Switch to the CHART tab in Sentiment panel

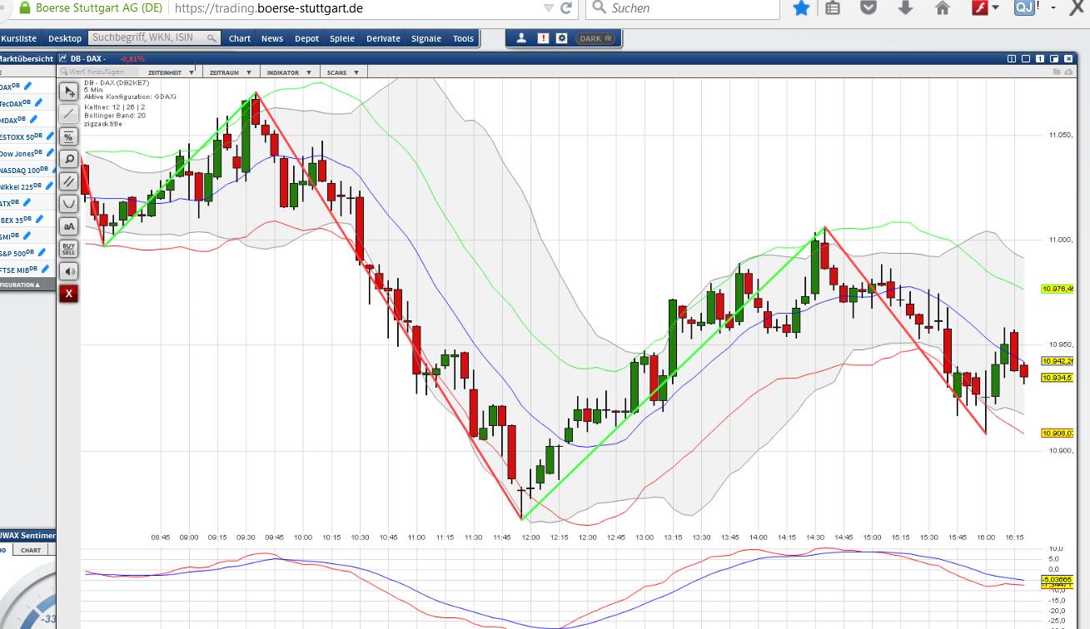coord(31,550)
